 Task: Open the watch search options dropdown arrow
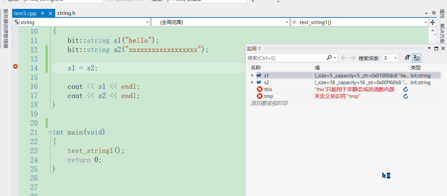pos(335,58)
